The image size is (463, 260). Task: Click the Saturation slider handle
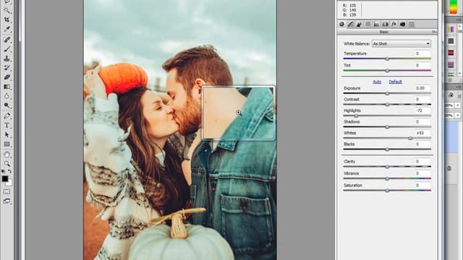pos(387,191)
